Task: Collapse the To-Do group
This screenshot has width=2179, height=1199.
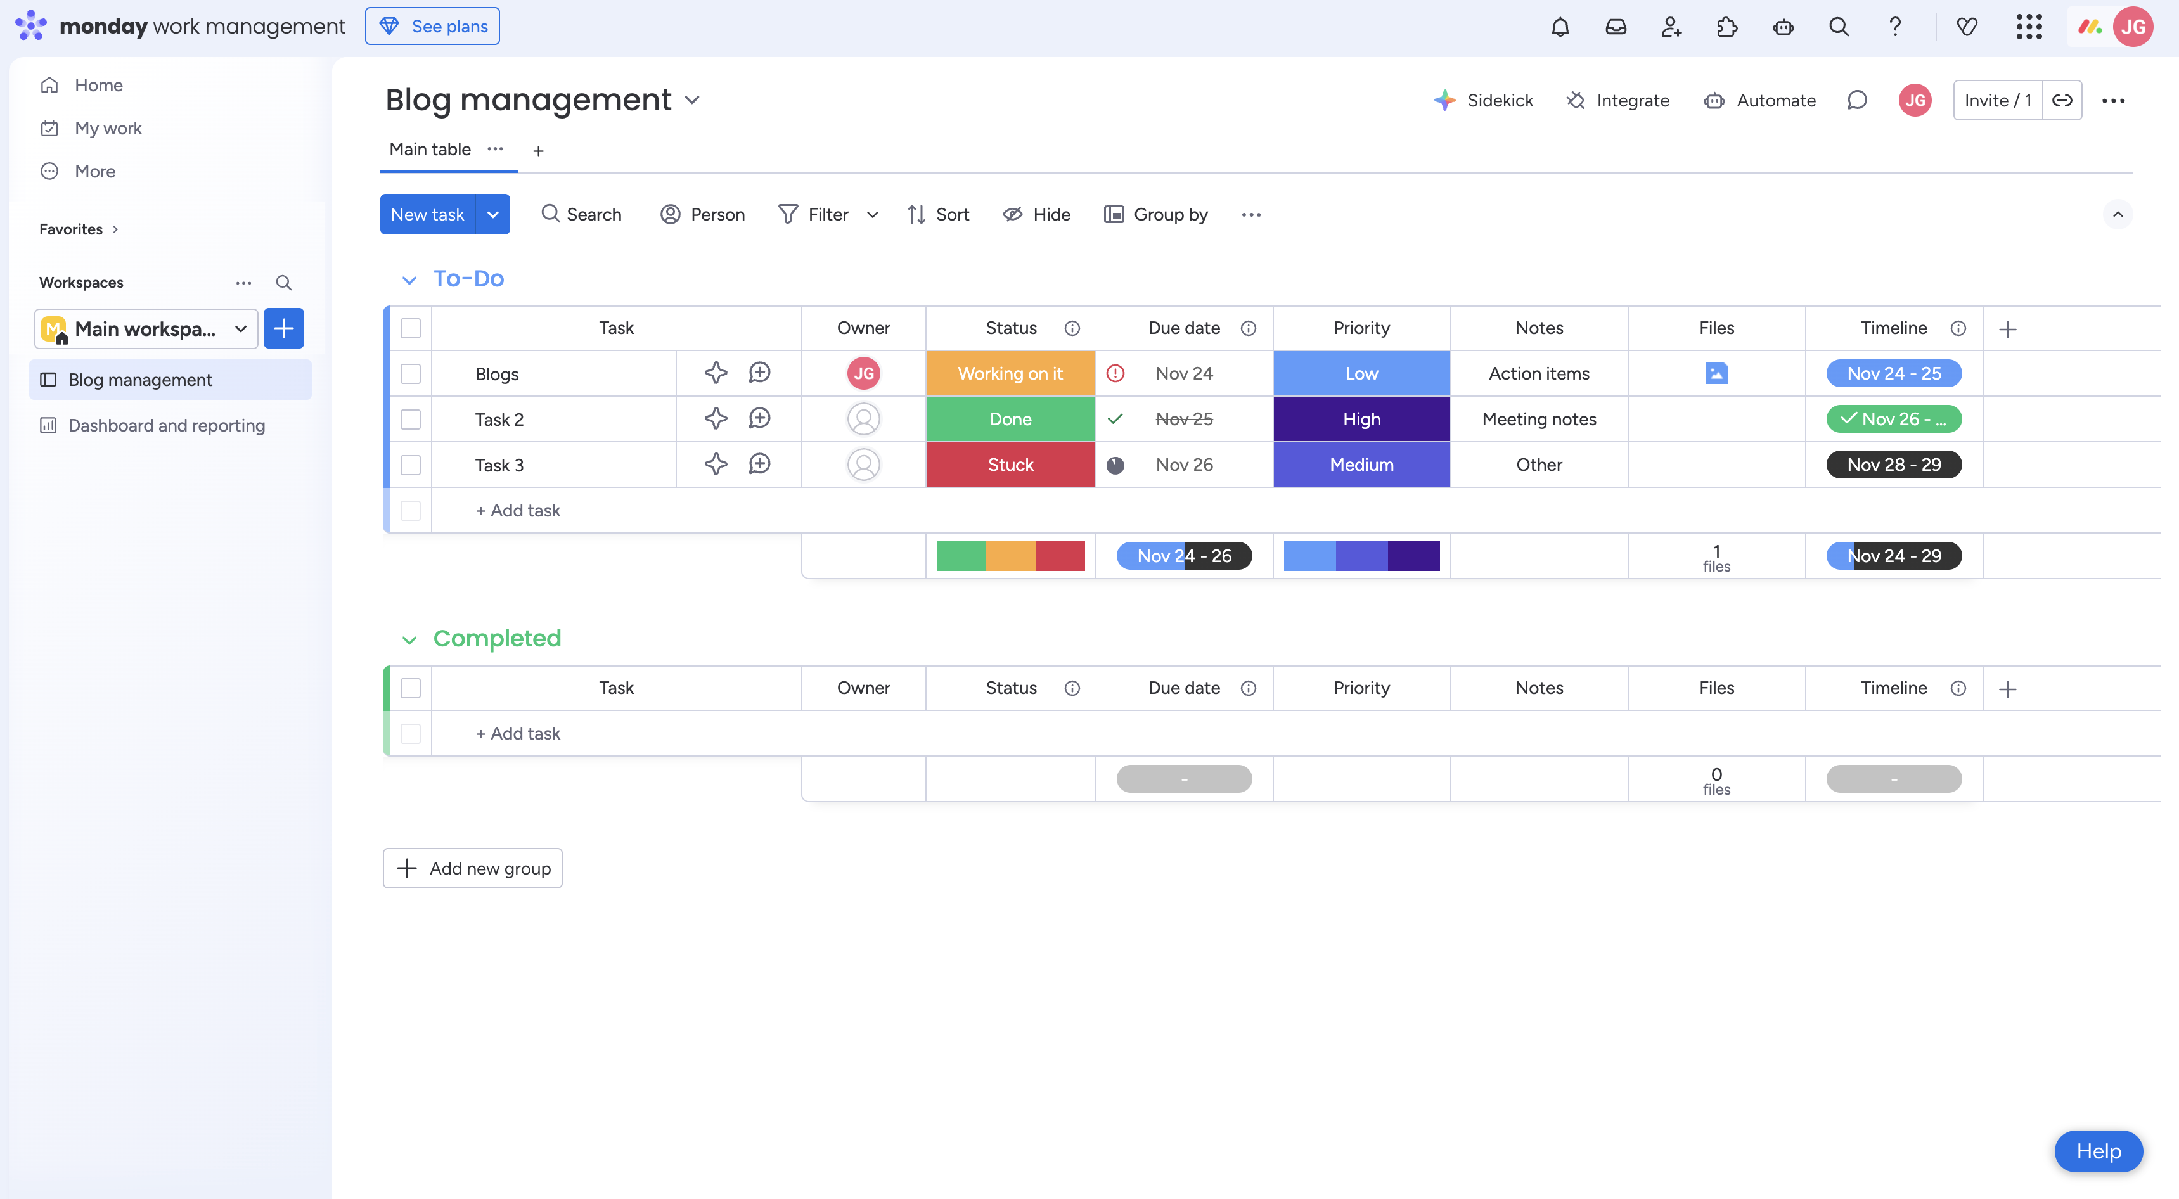Action: pyautogui.click(x=409, y=279)
